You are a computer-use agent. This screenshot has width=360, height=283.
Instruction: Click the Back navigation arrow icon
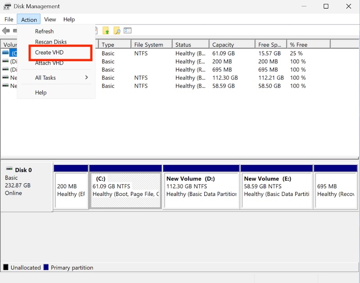coord(6,31)
